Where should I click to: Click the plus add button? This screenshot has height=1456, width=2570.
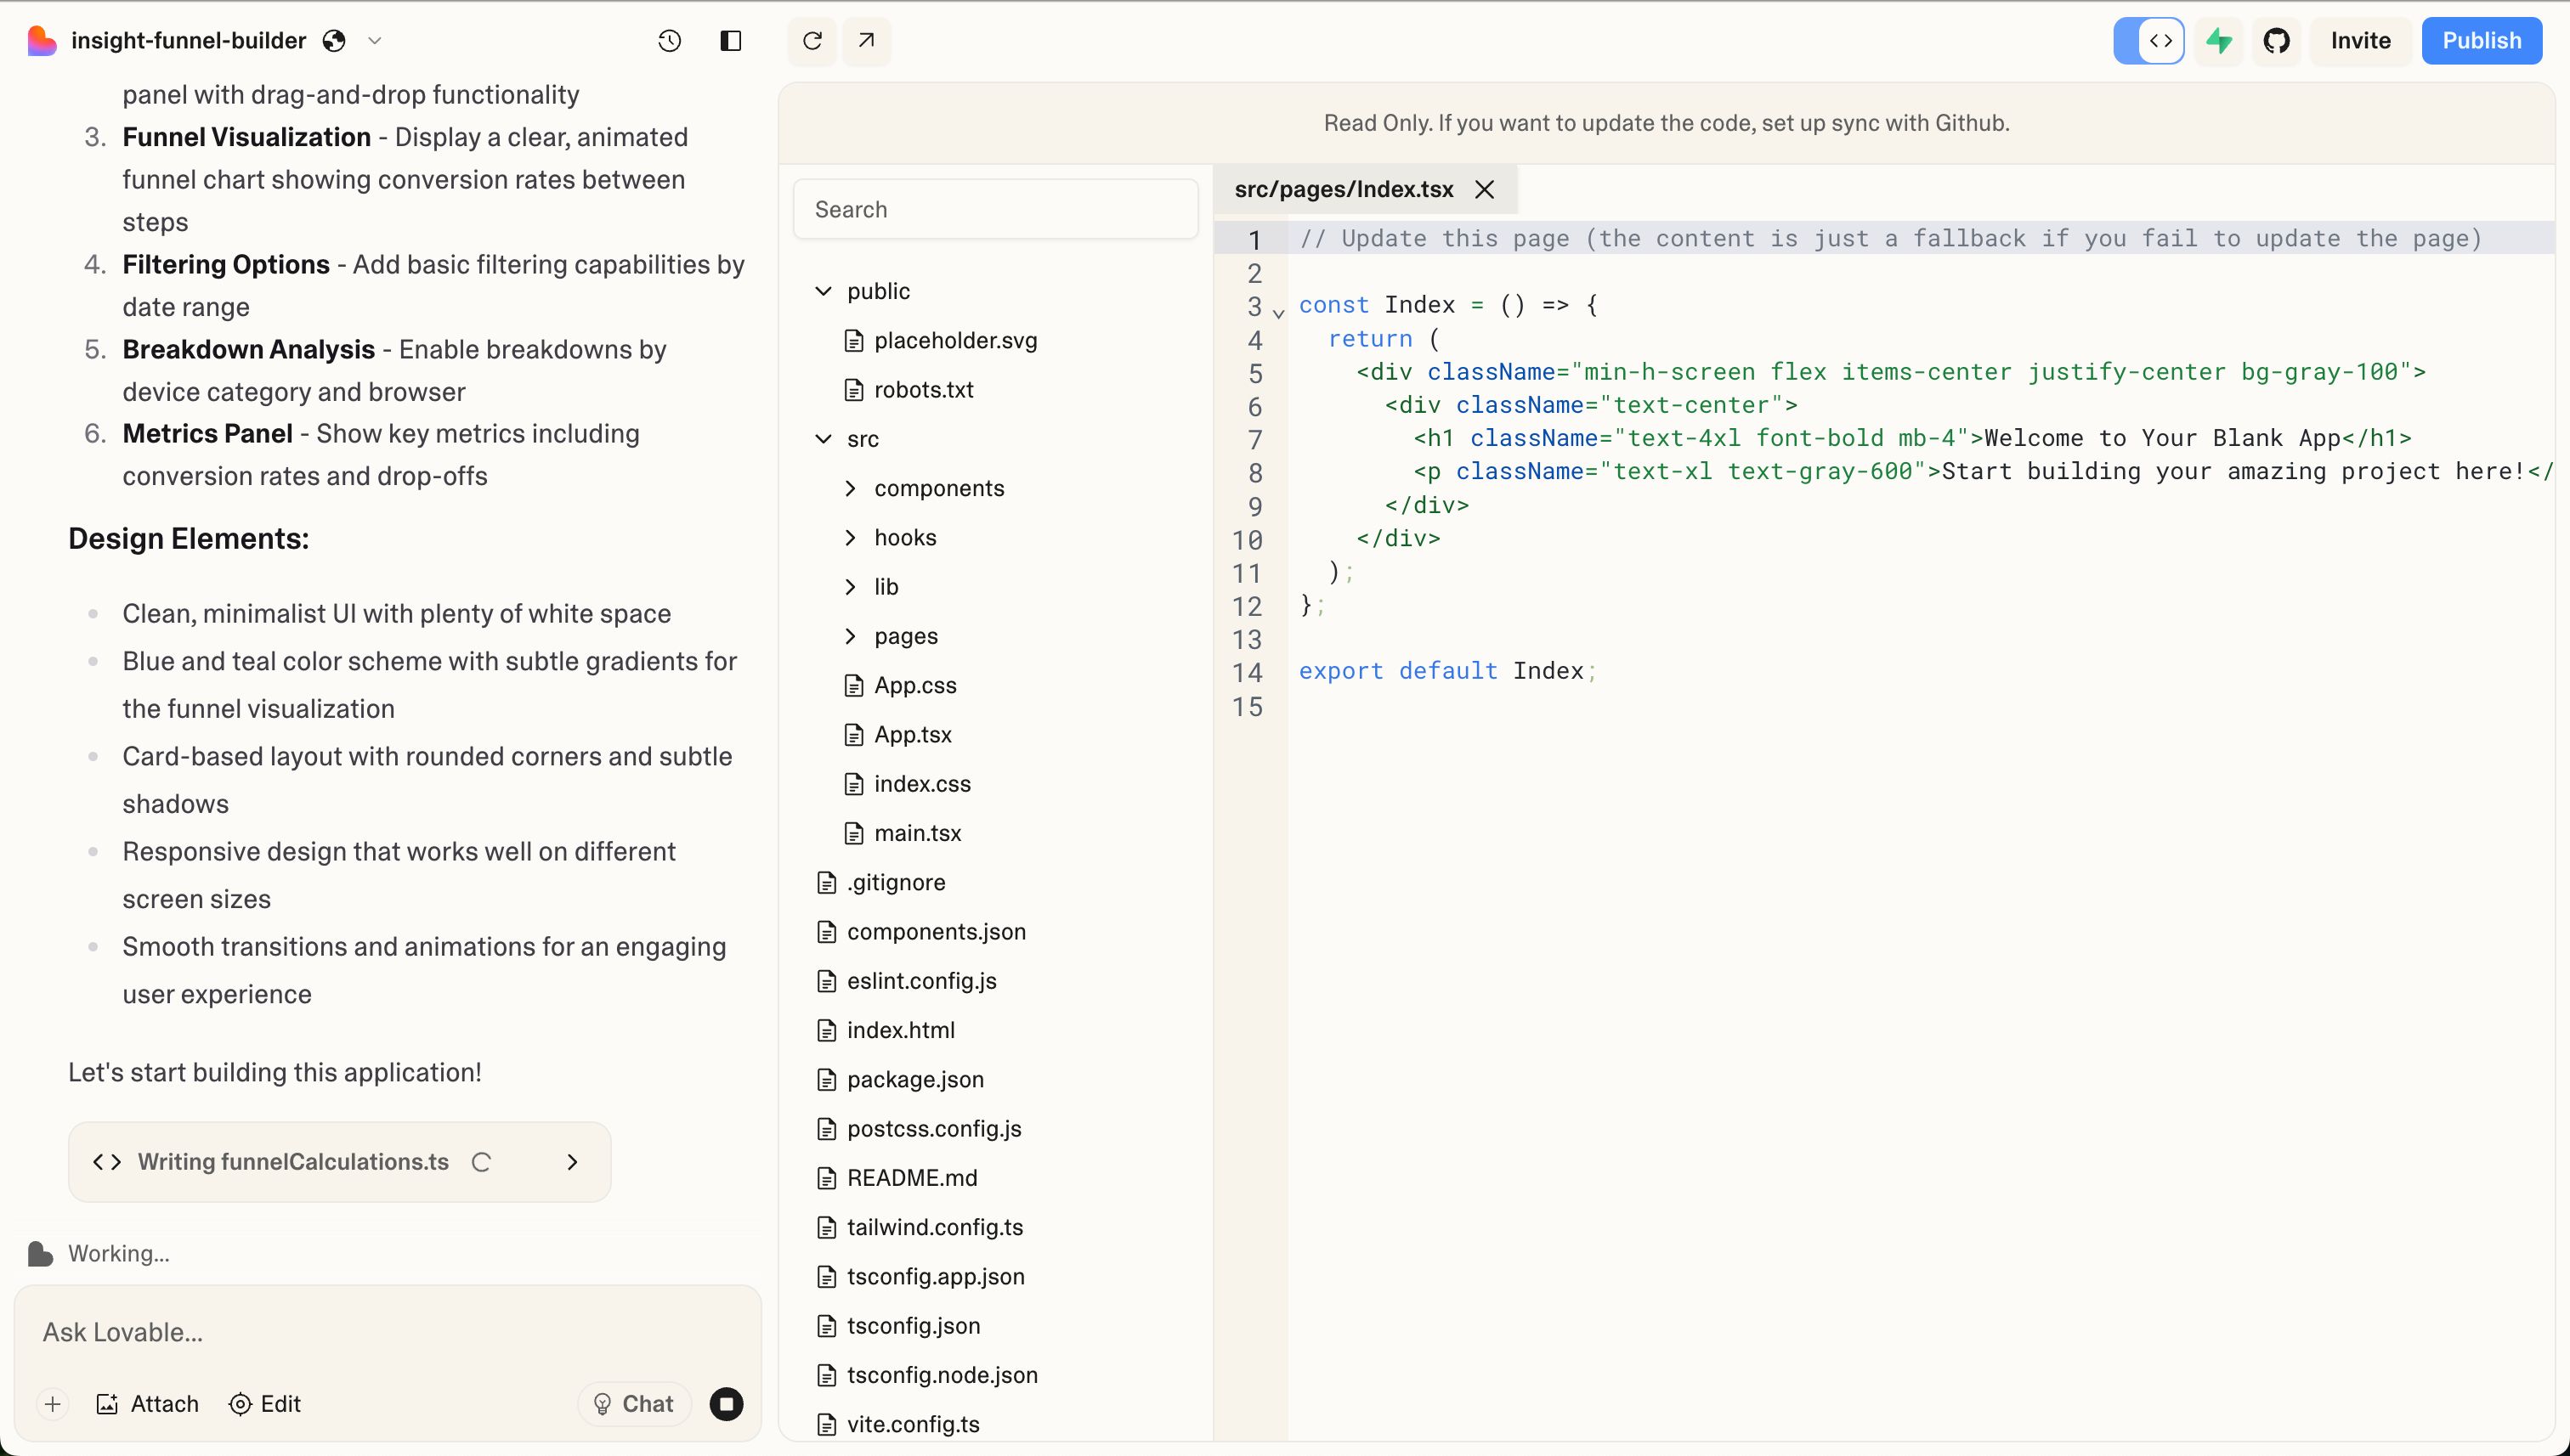[x=53, y=1404]
